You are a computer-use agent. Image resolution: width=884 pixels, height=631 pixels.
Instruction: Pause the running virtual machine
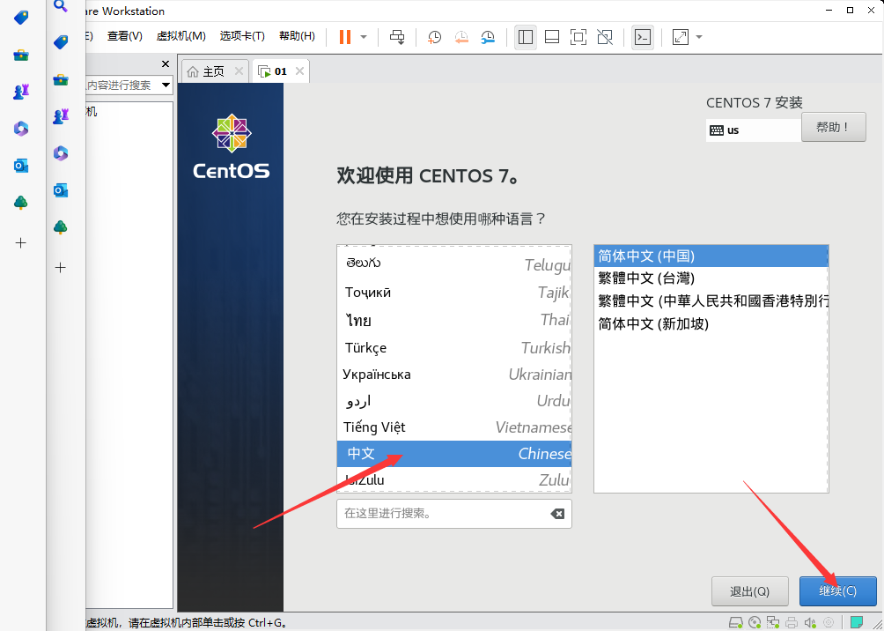345,37
